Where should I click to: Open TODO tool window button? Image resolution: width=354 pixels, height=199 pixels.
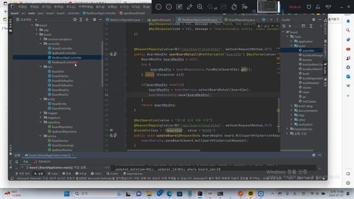(53, 174)
